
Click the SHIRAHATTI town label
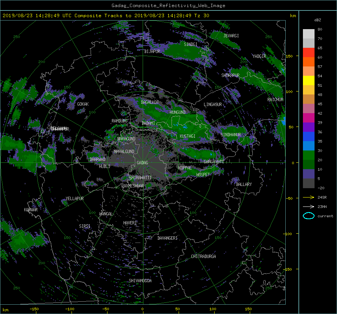click(x=140, y=178)
